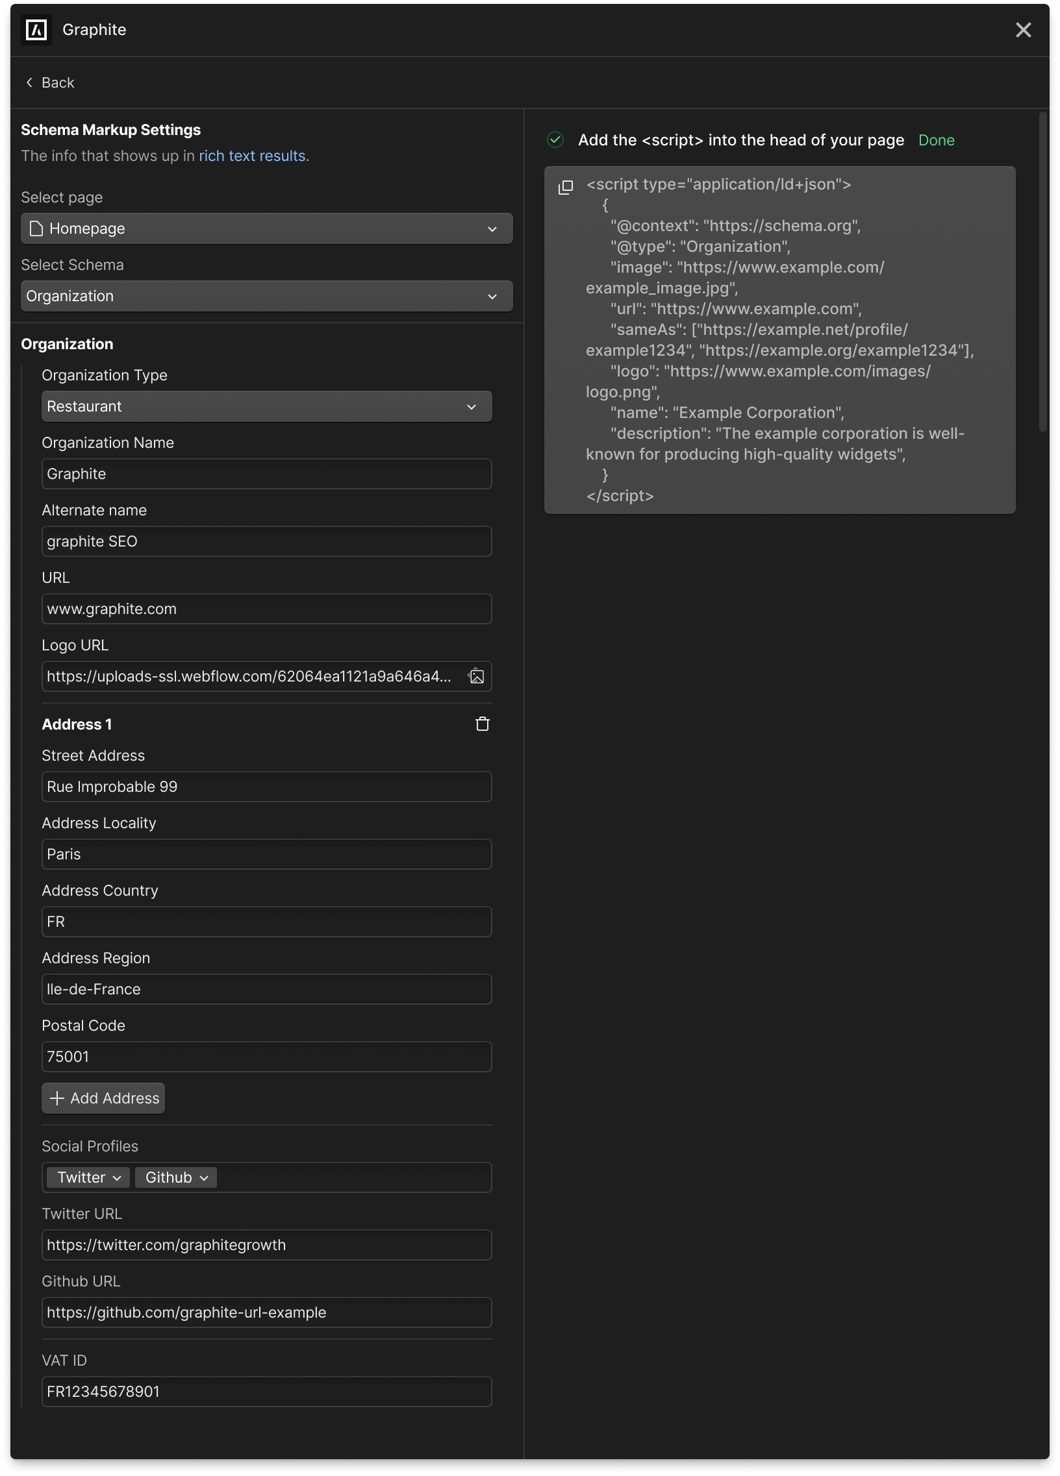Image resolution: width=1060 pixels, height=1476 pixels.
Task: Edit the Address Region field
Action: click(x=266, y=989)
